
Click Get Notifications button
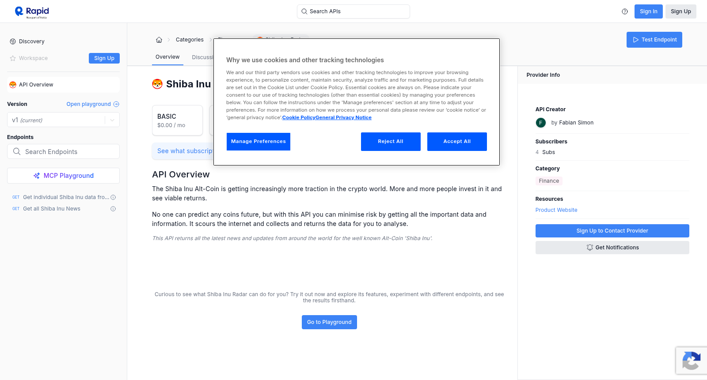(x=612, y=248)
